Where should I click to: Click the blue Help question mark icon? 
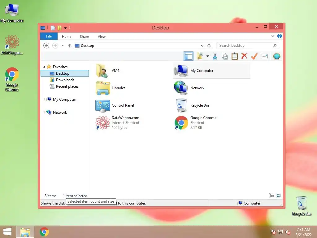280,36
